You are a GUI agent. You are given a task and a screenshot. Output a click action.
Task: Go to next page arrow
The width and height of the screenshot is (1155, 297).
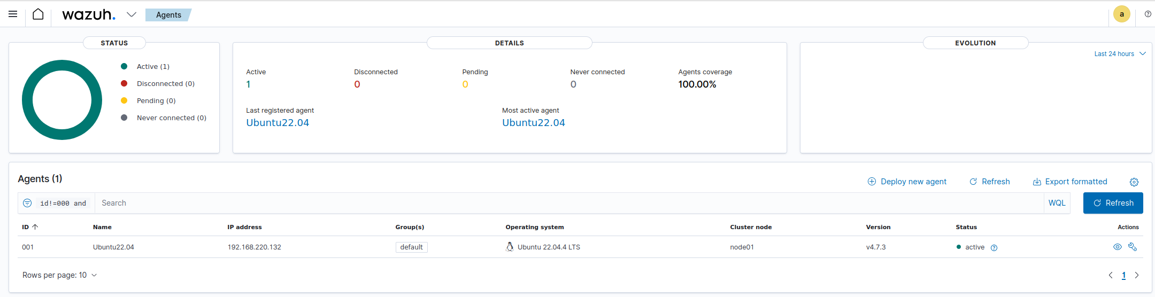[1137, 276]
